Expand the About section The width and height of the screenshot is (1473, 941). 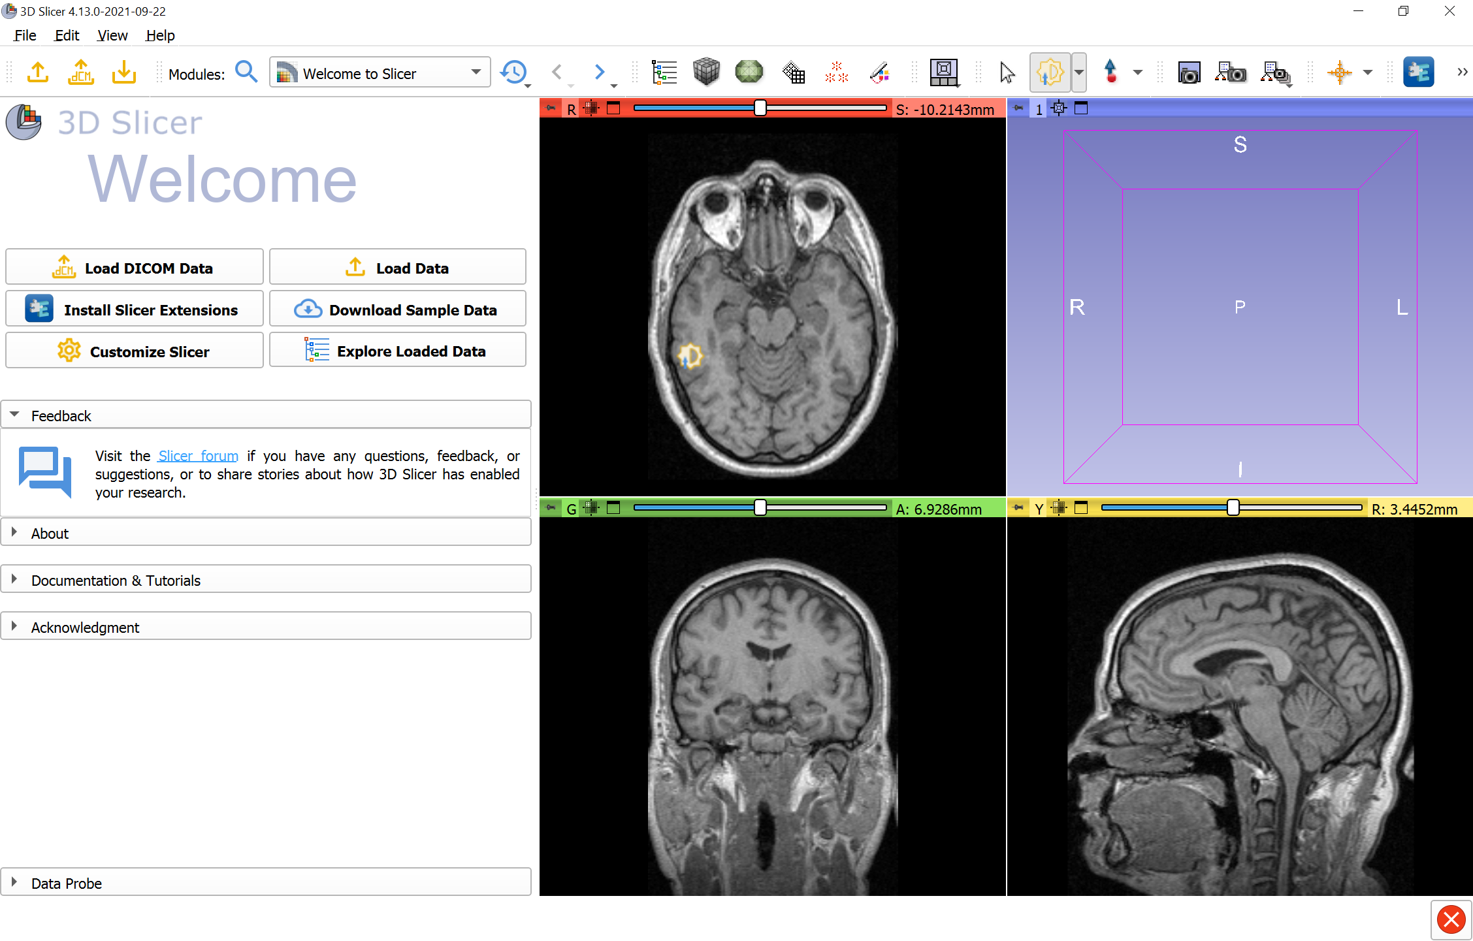266,533
